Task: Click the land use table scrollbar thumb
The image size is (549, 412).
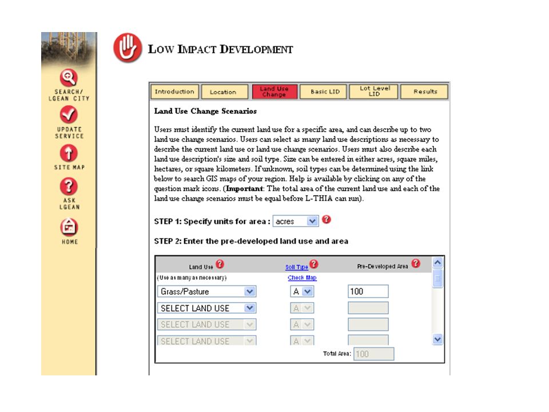Action: point(437,279)
